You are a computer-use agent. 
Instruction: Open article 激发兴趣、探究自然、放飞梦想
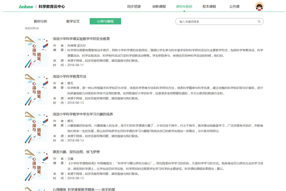[76, 152]
